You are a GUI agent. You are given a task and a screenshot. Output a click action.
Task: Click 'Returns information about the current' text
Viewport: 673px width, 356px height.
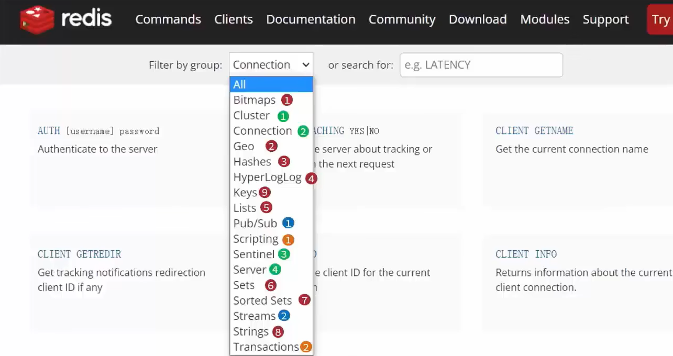[x=583, y=273]
